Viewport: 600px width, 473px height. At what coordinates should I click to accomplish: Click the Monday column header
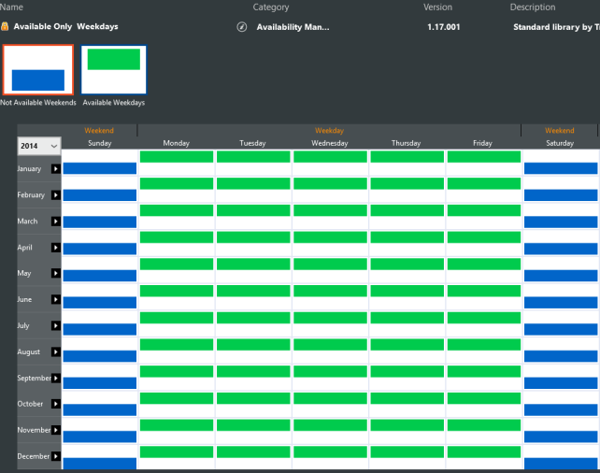point(176,143)
